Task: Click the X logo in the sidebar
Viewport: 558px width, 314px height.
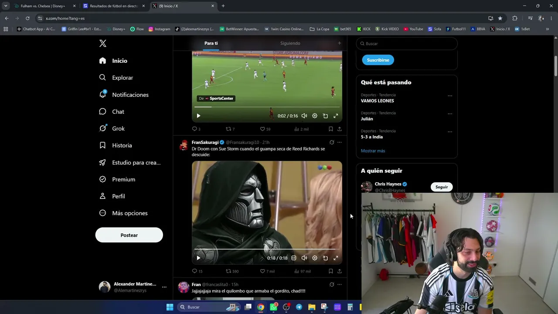Action: pos(103,43)
